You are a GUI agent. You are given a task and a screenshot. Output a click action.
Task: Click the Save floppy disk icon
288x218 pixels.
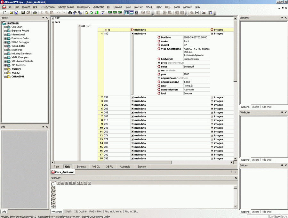(x=23, y=12)
